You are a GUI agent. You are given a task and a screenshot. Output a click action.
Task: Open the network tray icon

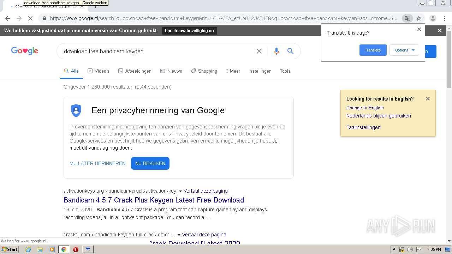click(402, 249)
